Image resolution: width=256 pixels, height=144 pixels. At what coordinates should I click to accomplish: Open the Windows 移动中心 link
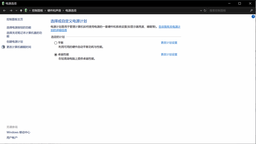click(18, 132)
